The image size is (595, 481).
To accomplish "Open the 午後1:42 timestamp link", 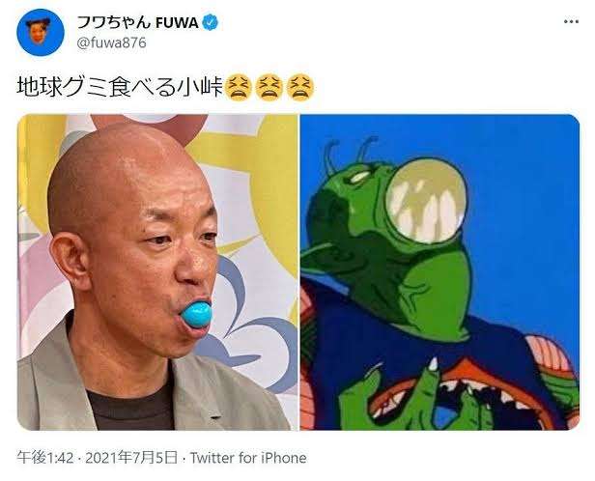I will coord(45,458).
